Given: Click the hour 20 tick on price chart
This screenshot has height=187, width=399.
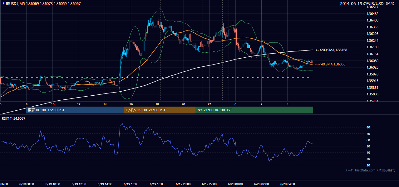Looking at the screenshot, I should click(x=183, y=104).
